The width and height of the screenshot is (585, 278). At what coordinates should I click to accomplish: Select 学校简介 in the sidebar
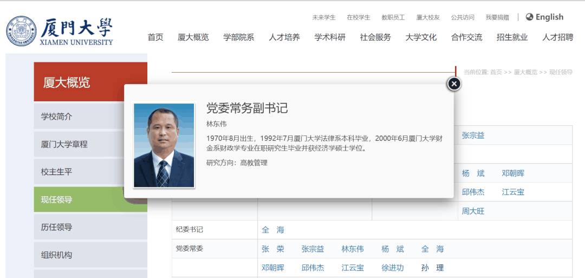[57, 117]
